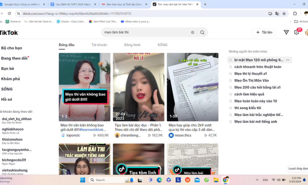
Task: Open File Explorer from the taskbar
Action: click(216, 180)
